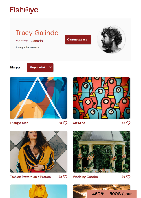The image size is (141, 198).
Task: Open the Popularité sort dropdown
Action: 40,68
